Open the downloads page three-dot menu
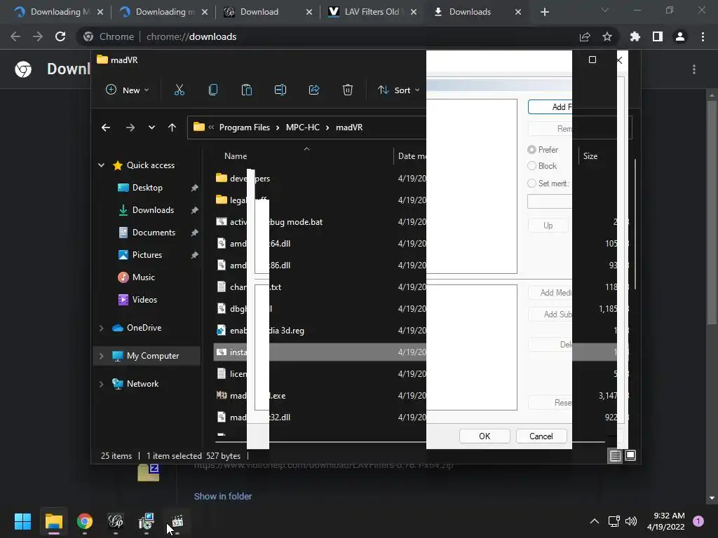718x538 pixels. (x=694, y=69)
